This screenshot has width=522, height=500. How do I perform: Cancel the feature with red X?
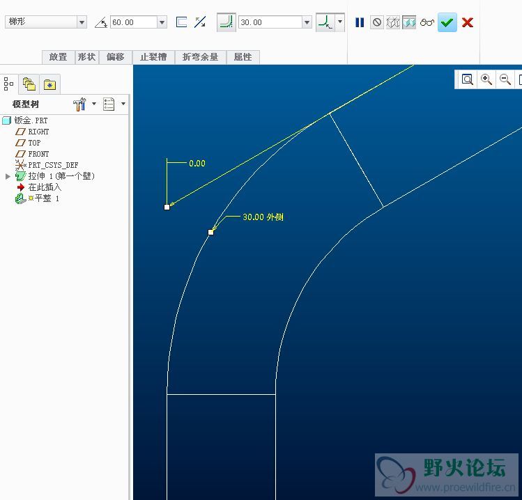pos(468,22)
